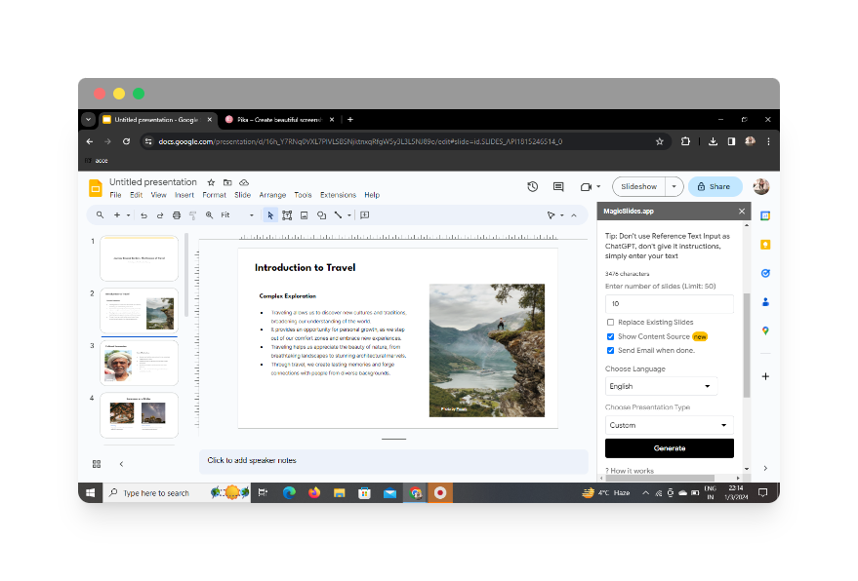858x581 pixels.
Task: Expand line type dropdown arrow
Action: point(349,215)
